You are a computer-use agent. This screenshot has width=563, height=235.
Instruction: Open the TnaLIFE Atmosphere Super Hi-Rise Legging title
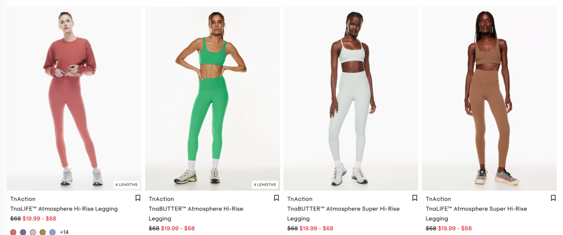476,214
